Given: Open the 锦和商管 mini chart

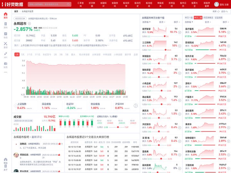Looking at the screenshot, I should (160, 71).
